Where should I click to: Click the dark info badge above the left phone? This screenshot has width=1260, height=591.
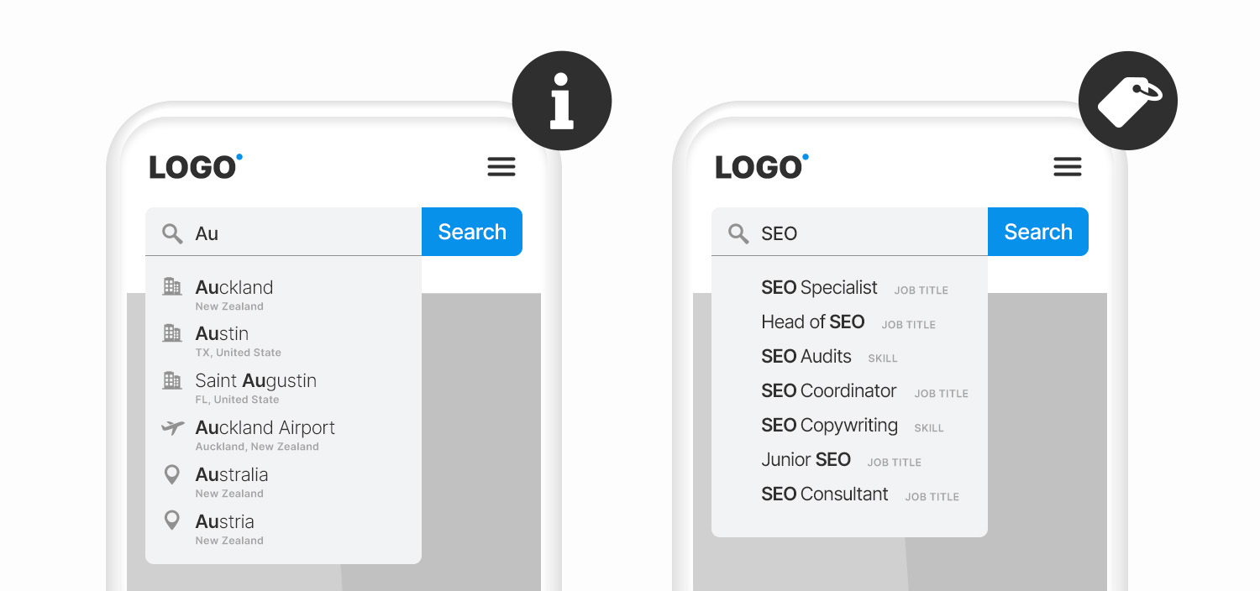tap(561, 100)
